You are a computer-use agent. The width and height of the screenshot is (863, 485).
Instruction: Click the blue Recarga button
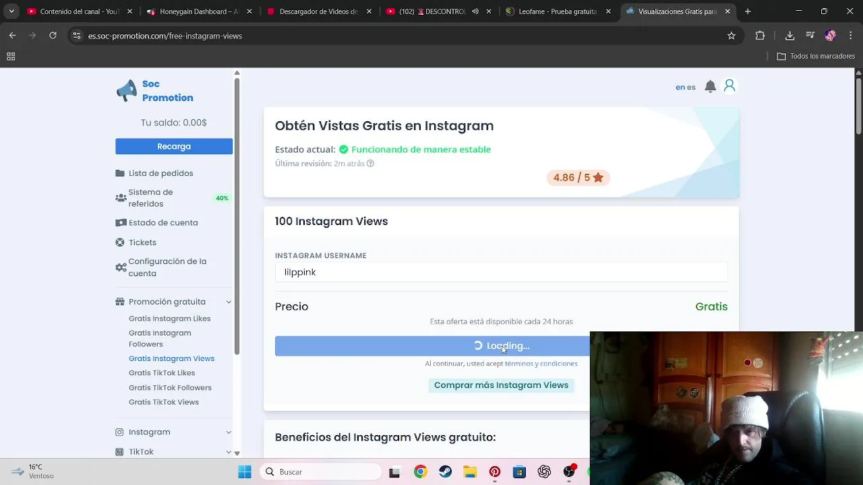click(x=174, y=146)
